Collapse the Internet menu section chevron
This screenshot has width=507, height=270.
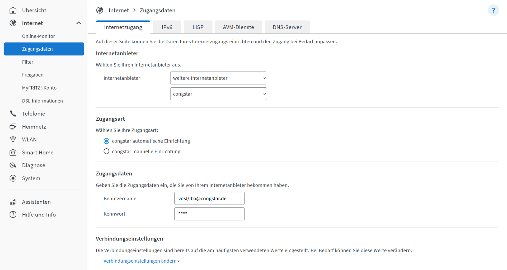[x=79, y=23]
